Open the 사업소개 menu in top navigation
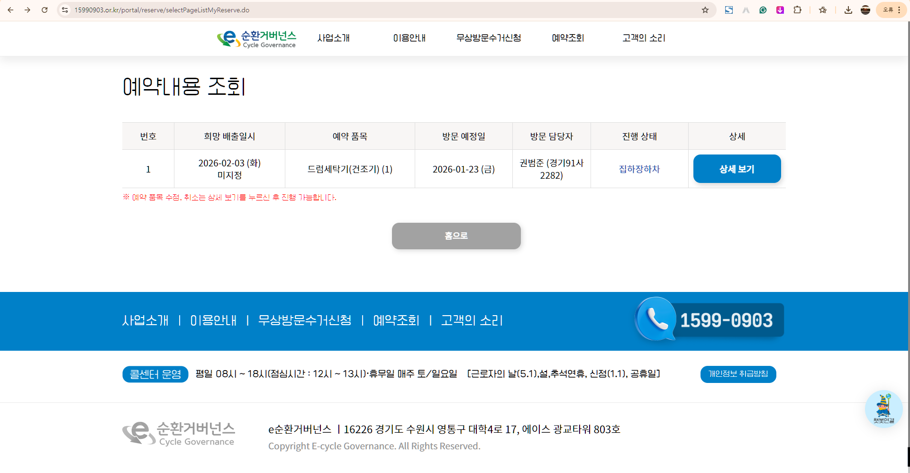This screenshot has height=473, width=910. [333, 38]
